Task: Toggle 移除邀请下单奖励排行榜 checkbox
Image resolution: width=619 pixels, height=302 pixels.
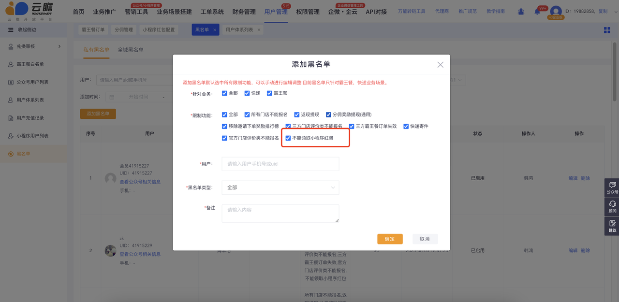Action: 224,126
